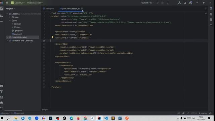
Task: Switch to the Main.java tab
Action: click(48, 9)
